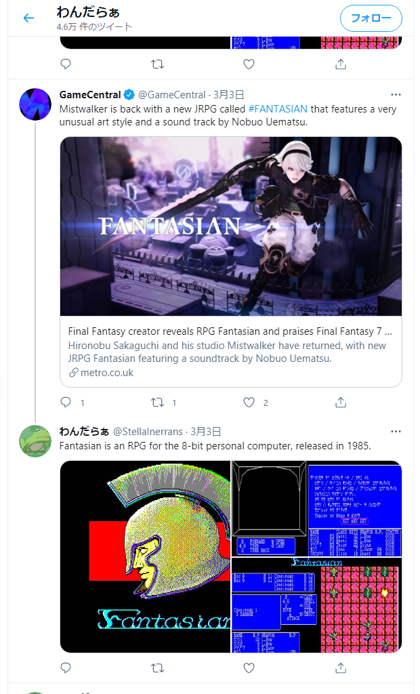The image size is (420, 694).
Task: Share the topmost tweet
Action: (x=340, y=64)
